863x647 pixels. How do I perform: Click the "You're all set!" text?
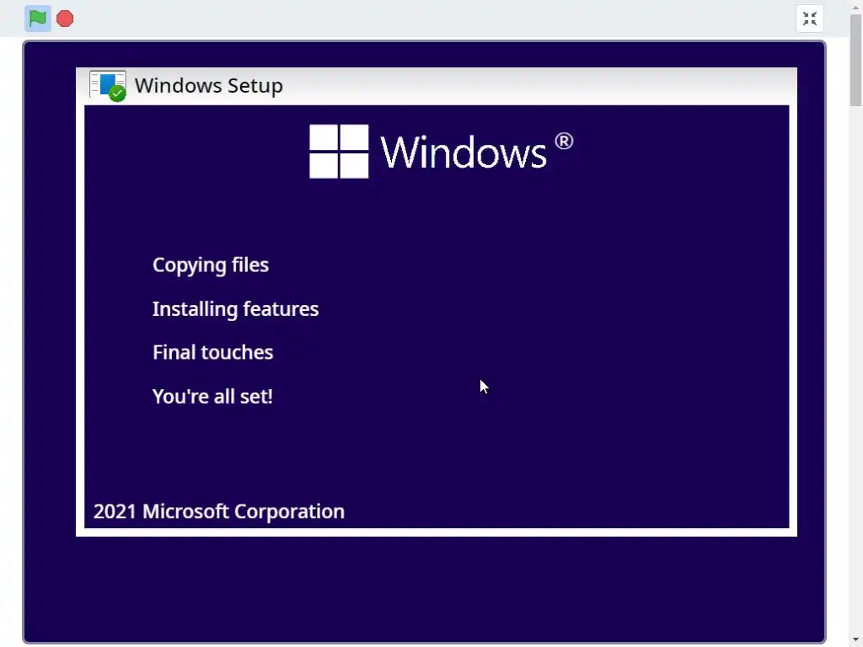pyautogui.click(x=212, y=396)
